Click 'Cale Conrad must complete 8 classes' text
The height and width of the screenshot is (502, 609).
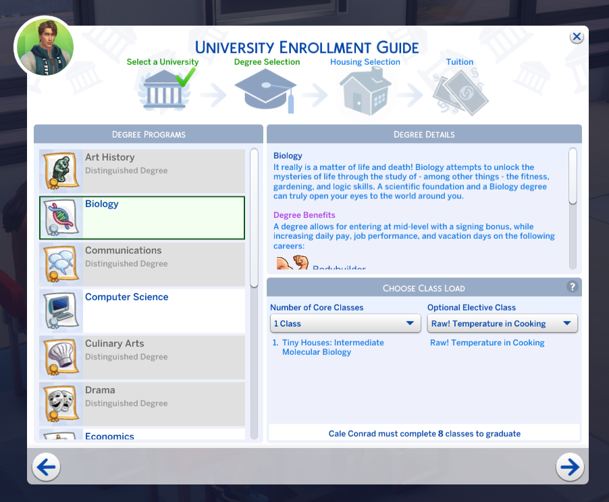tap(425, 433)
